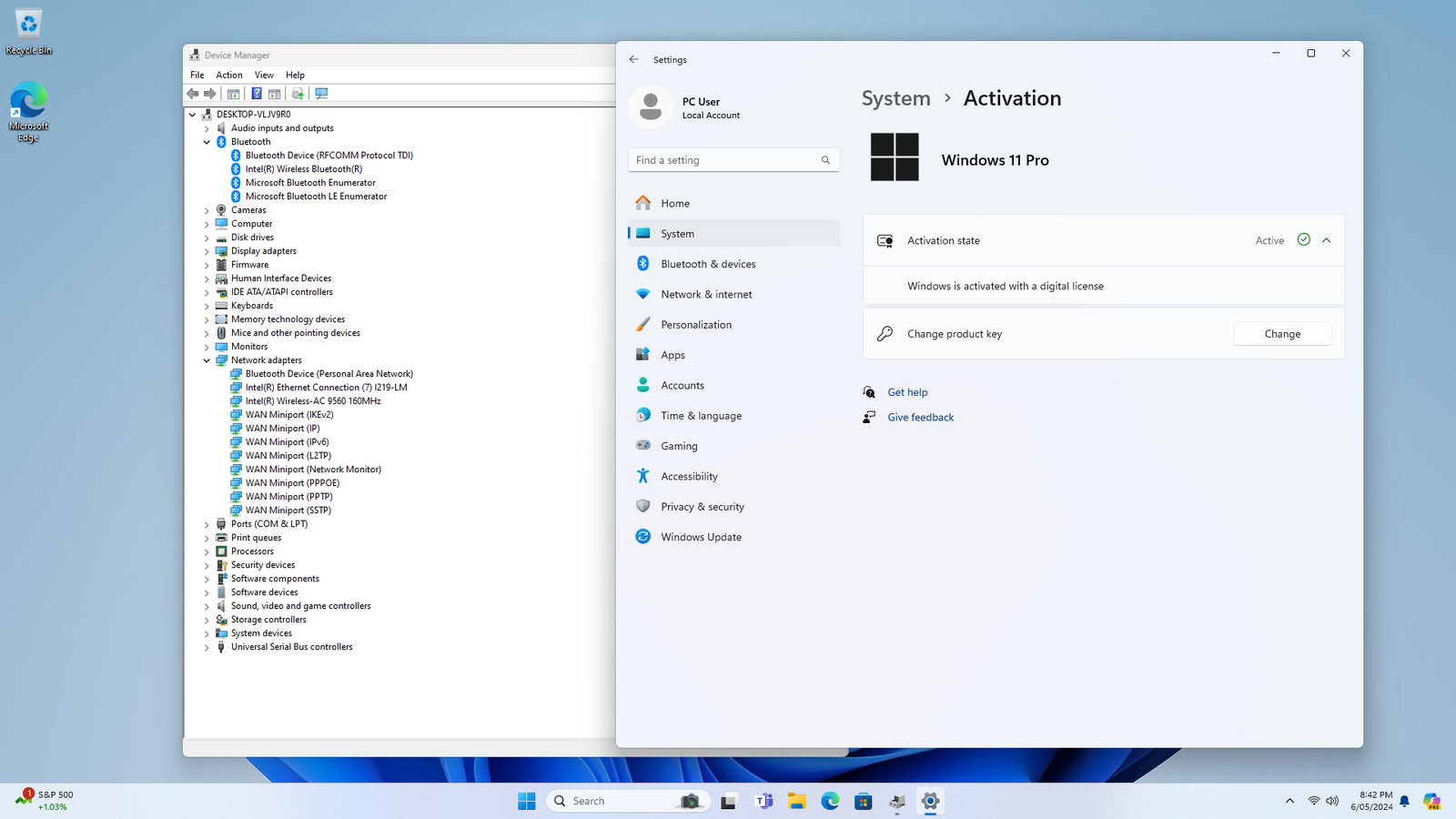The height and width of the screenshot is (819, 1456).
Task: Click the search magnifier in Settings
Action: (825, 160)
